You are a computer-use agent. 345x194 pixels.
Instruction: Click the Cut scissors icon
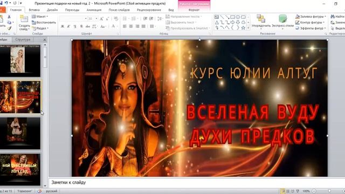[x=9, y=17]
